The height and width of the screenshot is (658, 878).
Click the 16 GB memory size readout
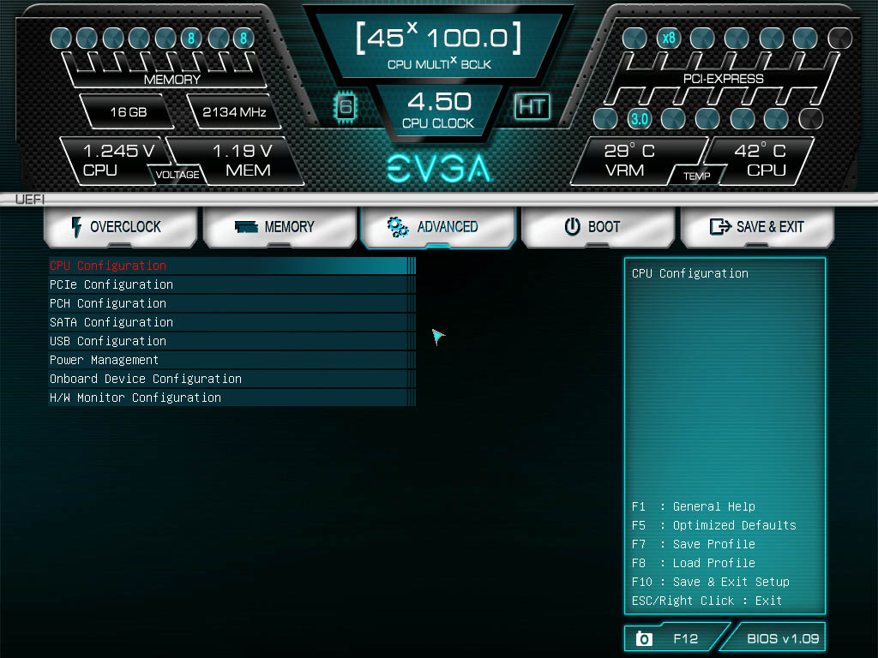coord(129,112)
